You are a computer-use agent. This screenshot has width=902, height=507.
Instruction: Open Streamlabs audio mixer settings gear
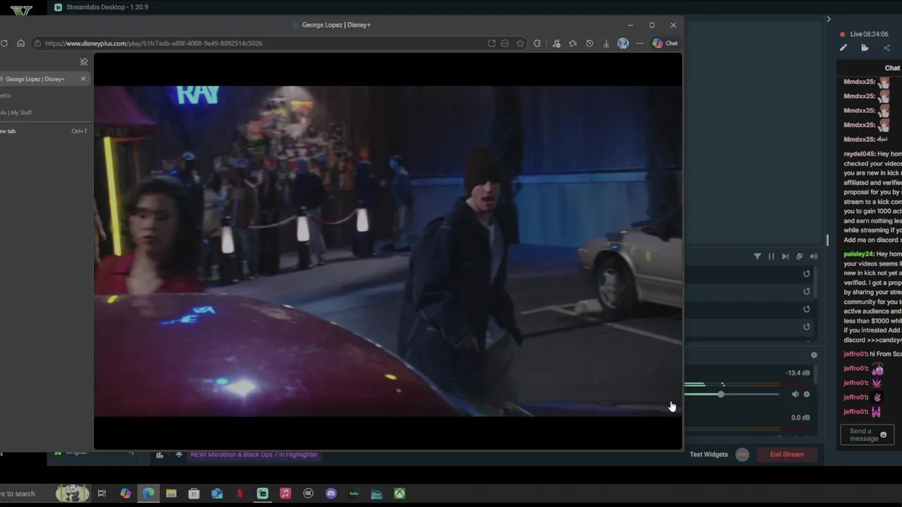point(814,356)
